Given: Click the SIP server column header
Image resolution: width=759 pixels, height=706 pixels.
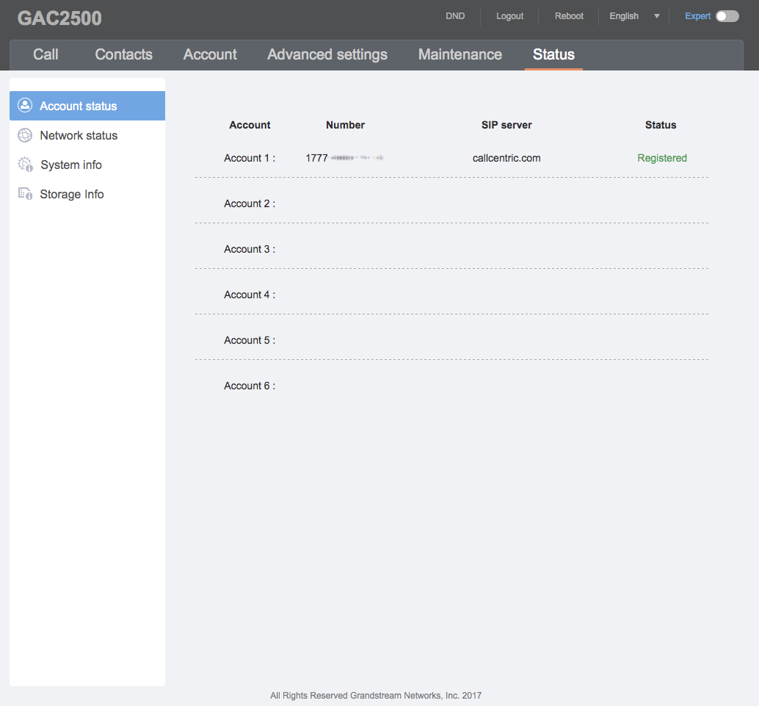Looking at the screenshot, I should tap(506, 125).
